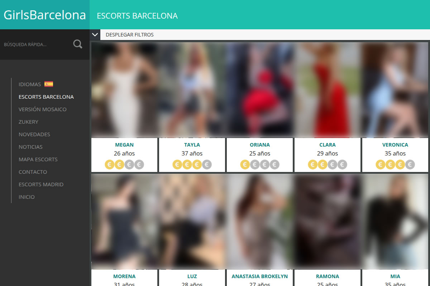The height and width of the screenshot is (286, 430).
Task: Open the NOVEDADES page
Action: click(34, 134)
